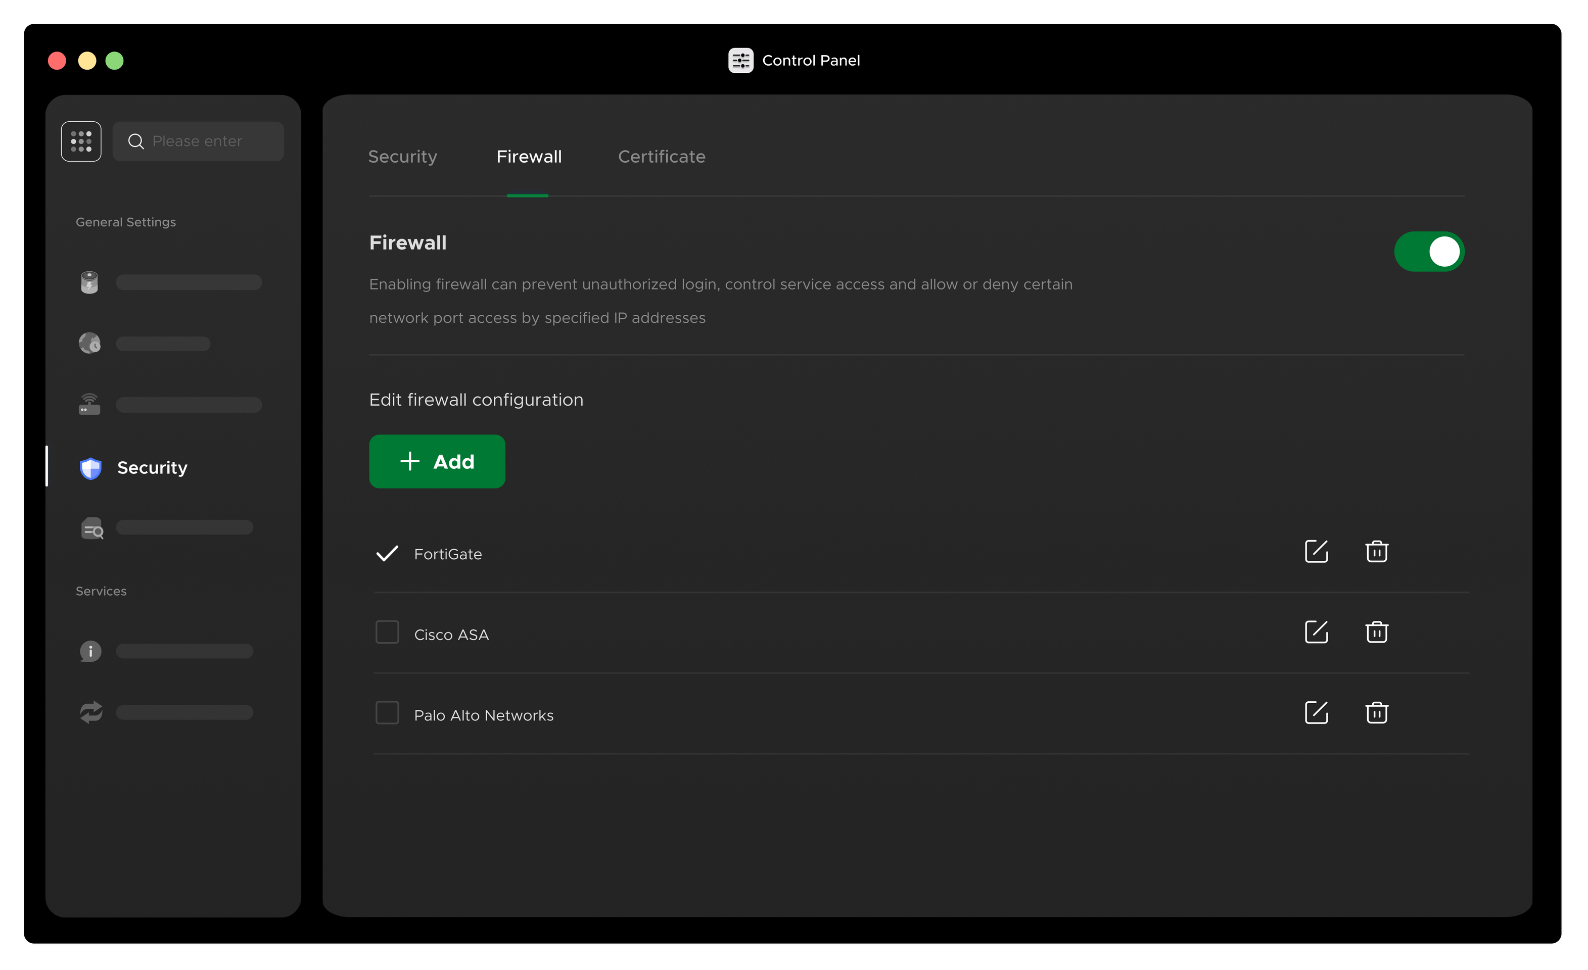Click the info icon under Services

[90, 651]
